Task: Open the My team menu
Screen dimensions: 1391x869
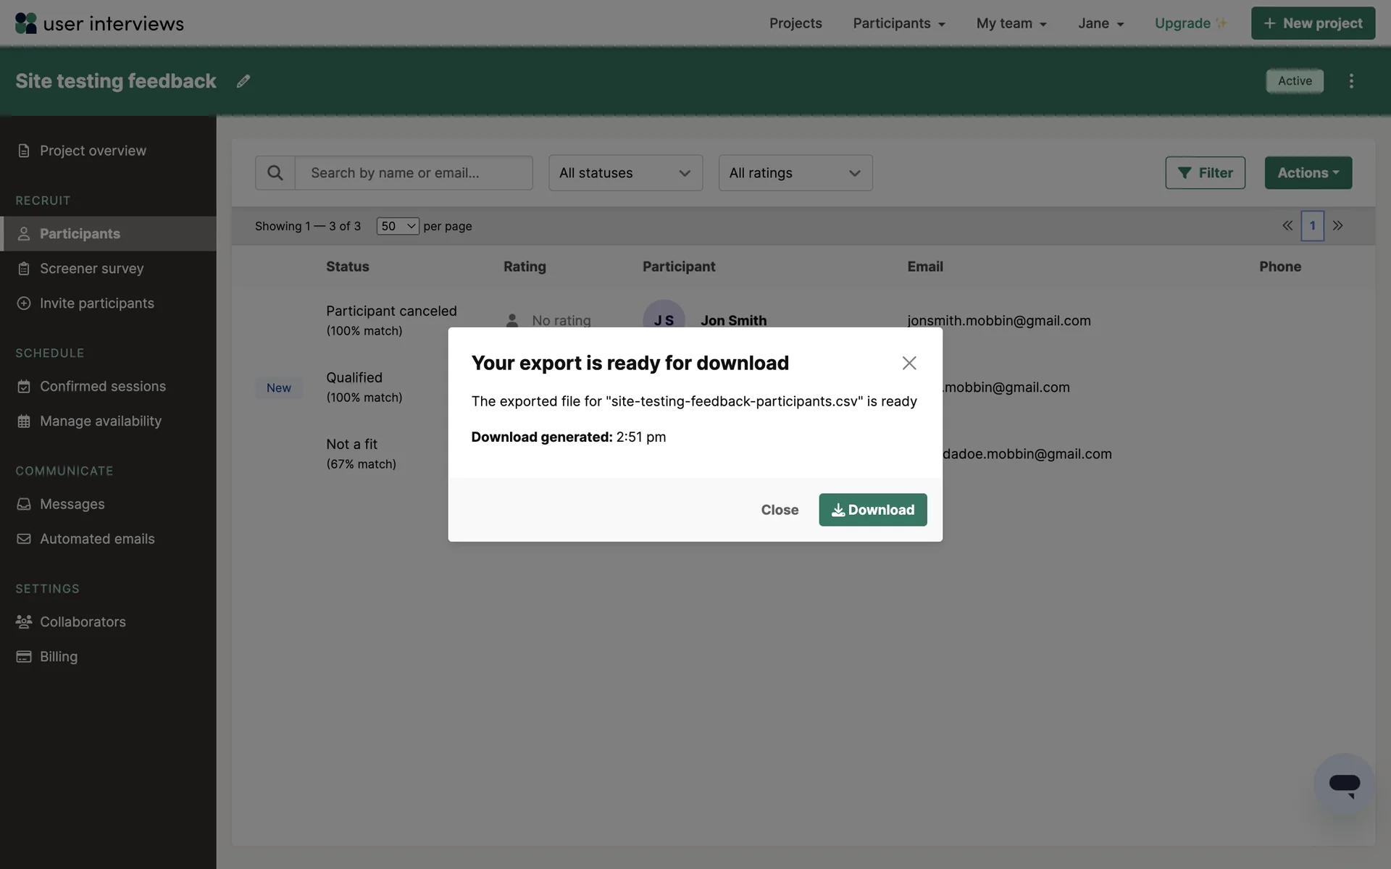Action: [x=1011, y=23]
